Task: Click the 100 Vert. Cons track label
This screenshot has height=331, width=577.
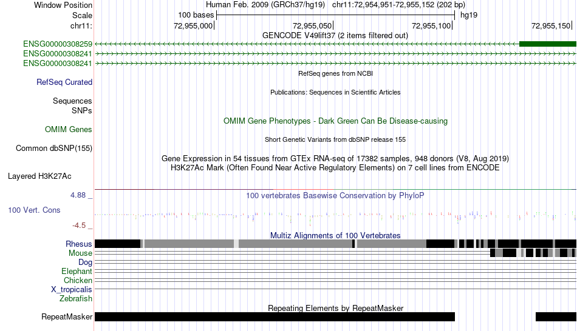Action: click(x=34, y=210)
